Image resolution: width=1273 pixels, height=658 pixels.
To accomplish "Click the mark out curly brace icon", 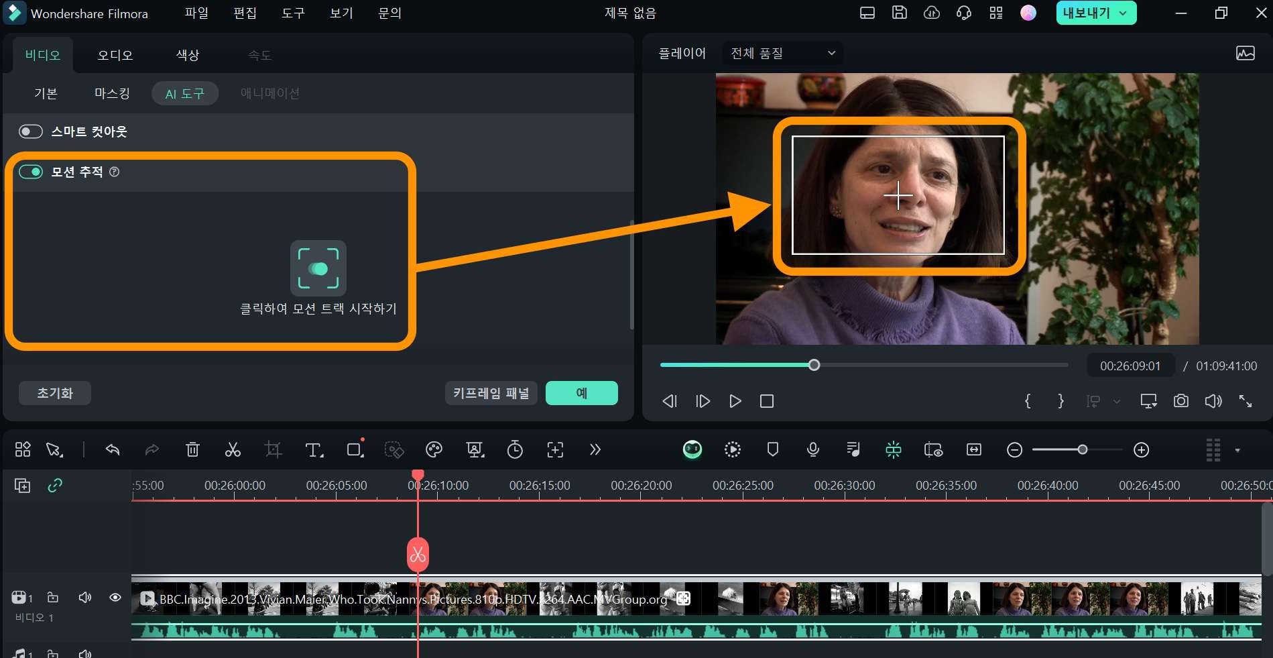I will [x=1060, y=401].
